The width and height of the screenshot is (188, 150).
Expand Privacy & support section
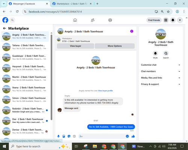pos(161,84)
